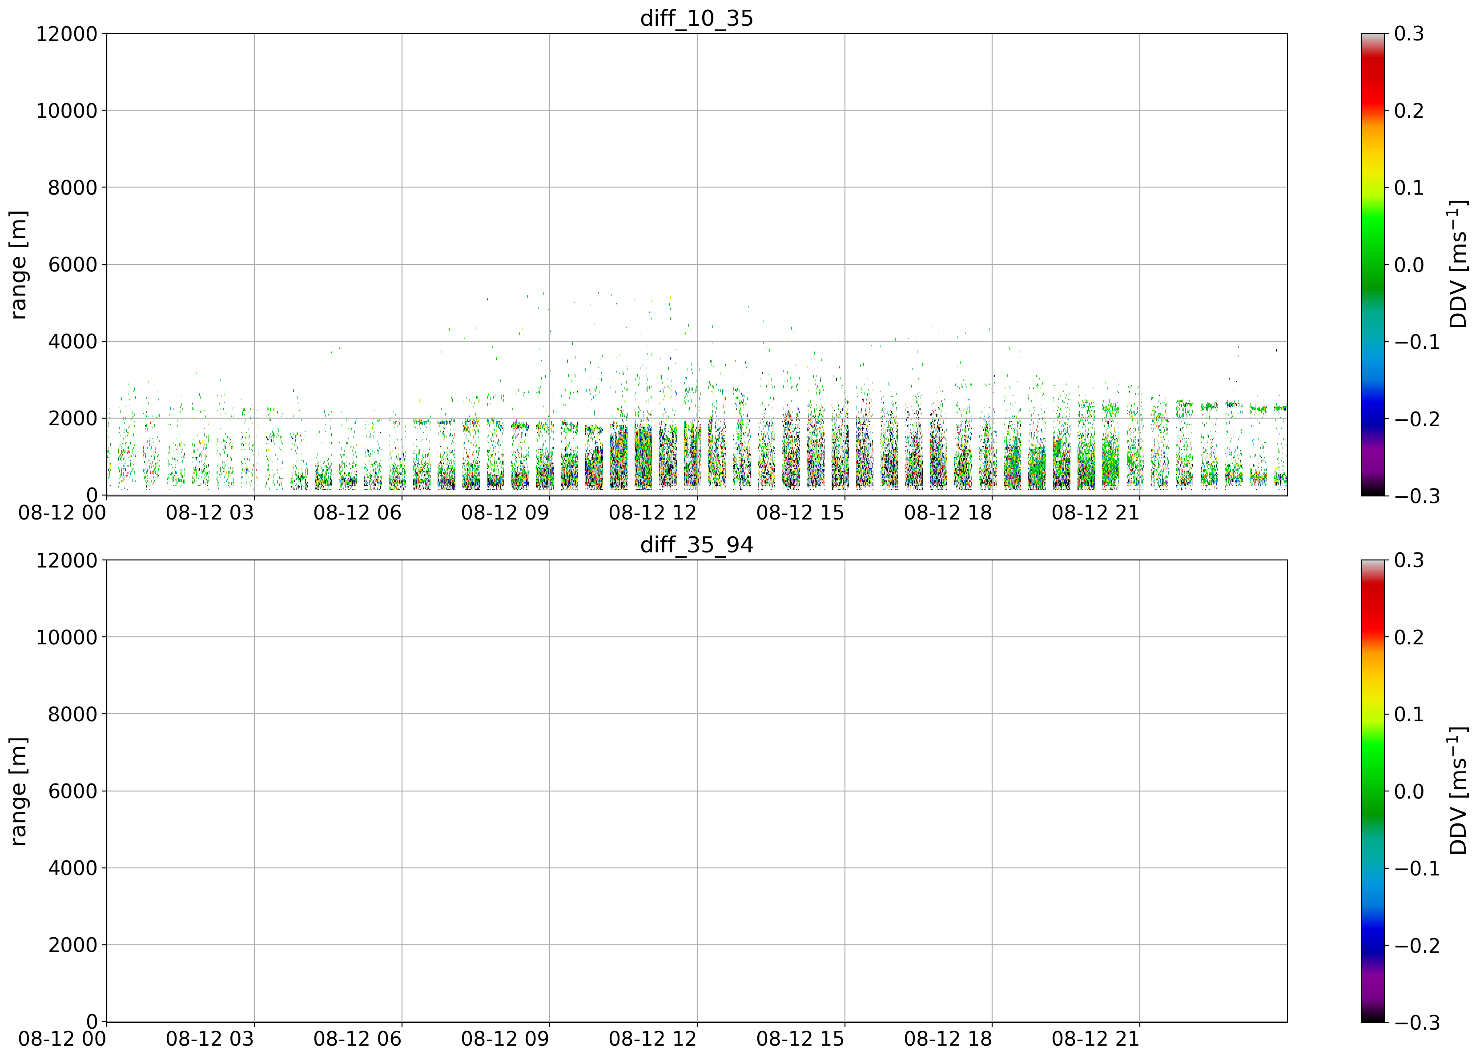Click the 4000 y-tick on diff_10_35
This screenshot has width=1480, height=1059.
click(x=72, y=342)
